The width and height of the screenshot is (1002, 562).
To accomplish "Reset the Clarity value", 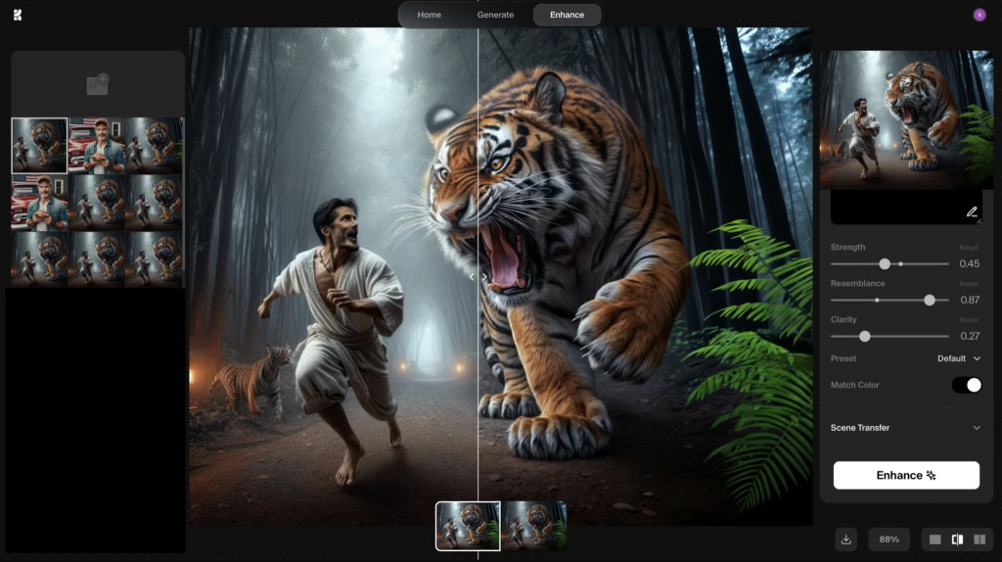I will point(968,320).
